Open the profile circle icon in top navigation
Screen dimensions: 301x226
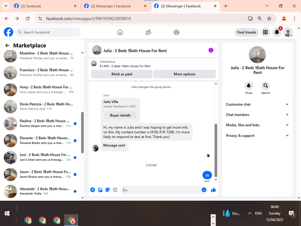tap(176, 32)
